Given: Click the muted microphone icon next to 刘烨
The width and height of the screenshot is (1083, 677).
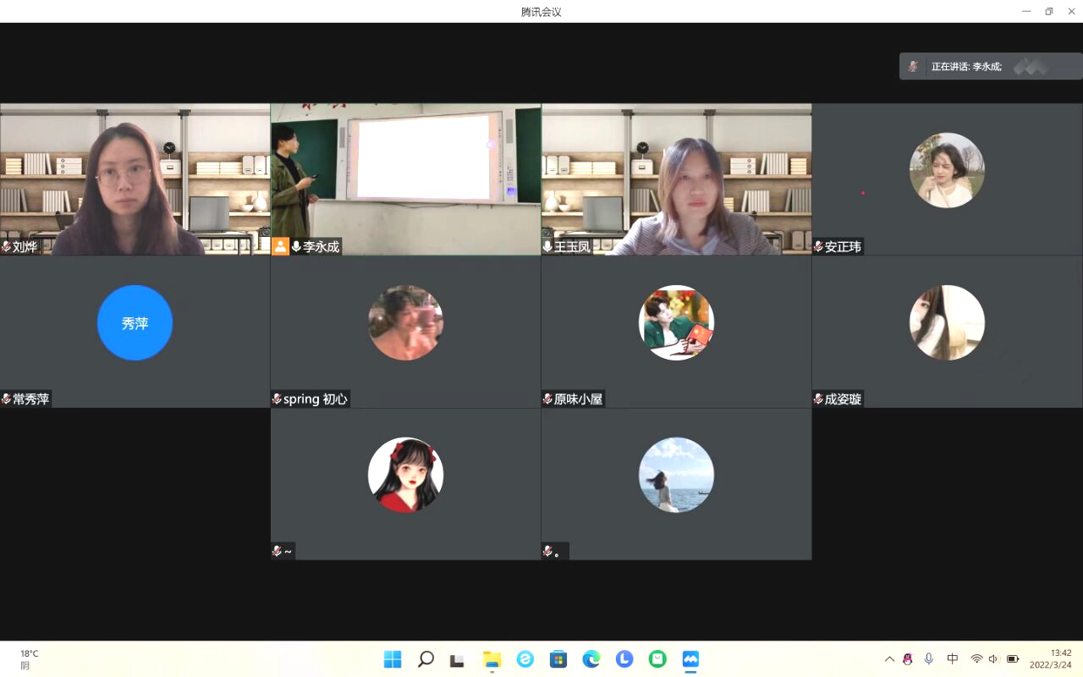Looking at the screenshot, I should click(x=7, y=247).
